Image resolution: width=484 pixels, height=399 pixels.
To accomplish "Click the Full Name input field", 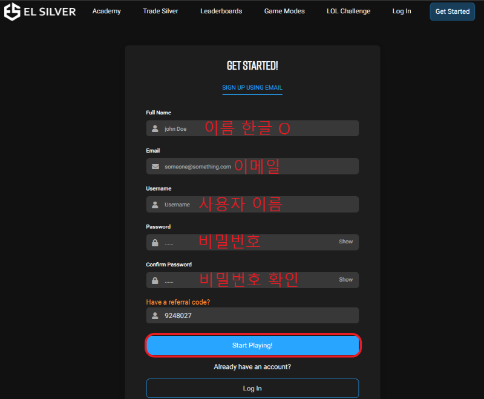I will click(x=252, y=128).
